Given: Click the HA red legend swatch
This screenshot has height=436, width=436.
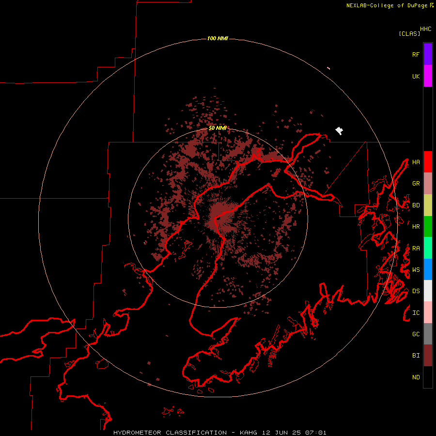Looking at the screenshot, I should [x=428, y=162].
